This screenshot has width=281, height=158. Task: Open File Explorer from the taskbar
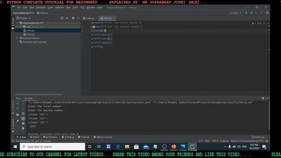127,147
